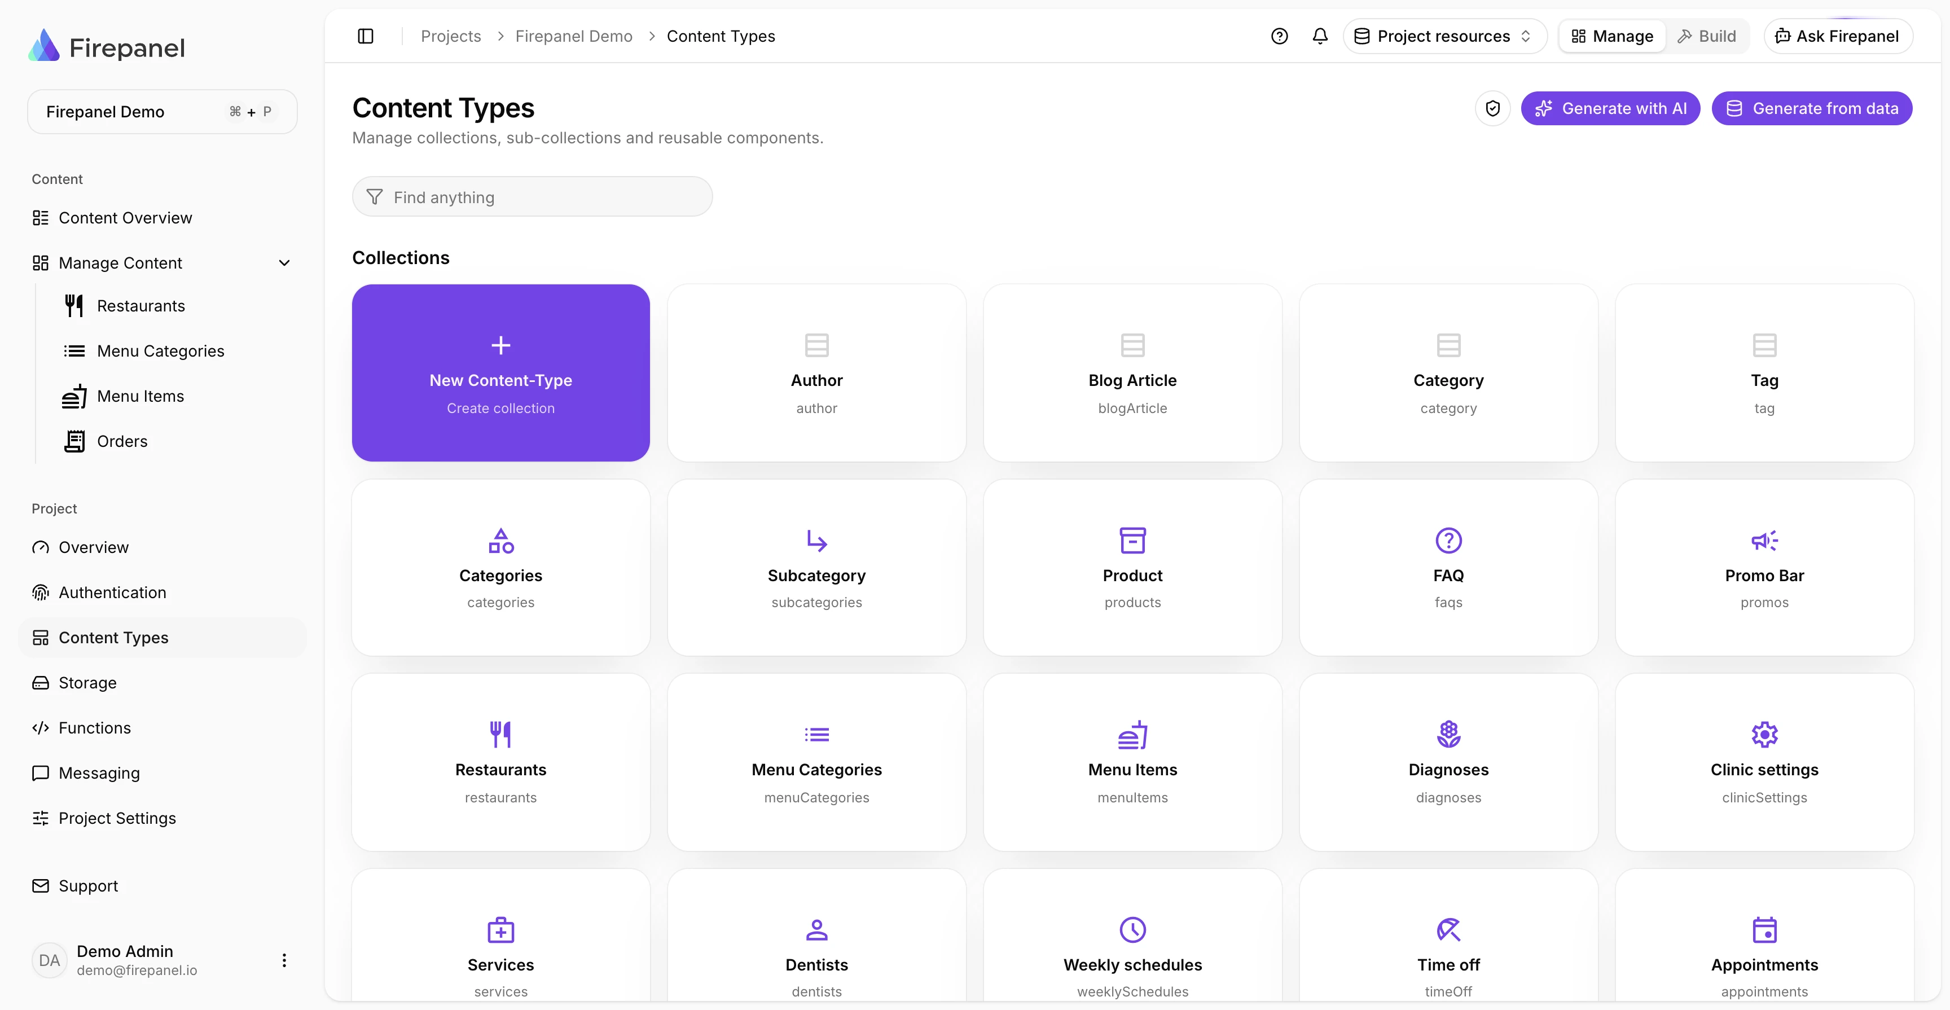Open Content Overview in sidebar
The width and height of the screenshot is (1950, 1010).
[162, 218]
